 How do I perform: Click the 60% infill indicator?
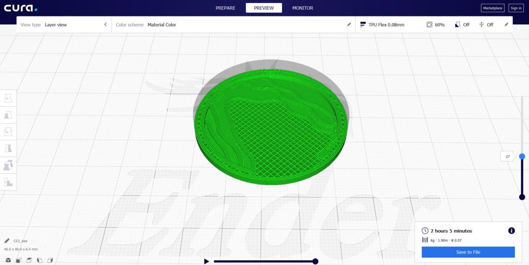435,25
